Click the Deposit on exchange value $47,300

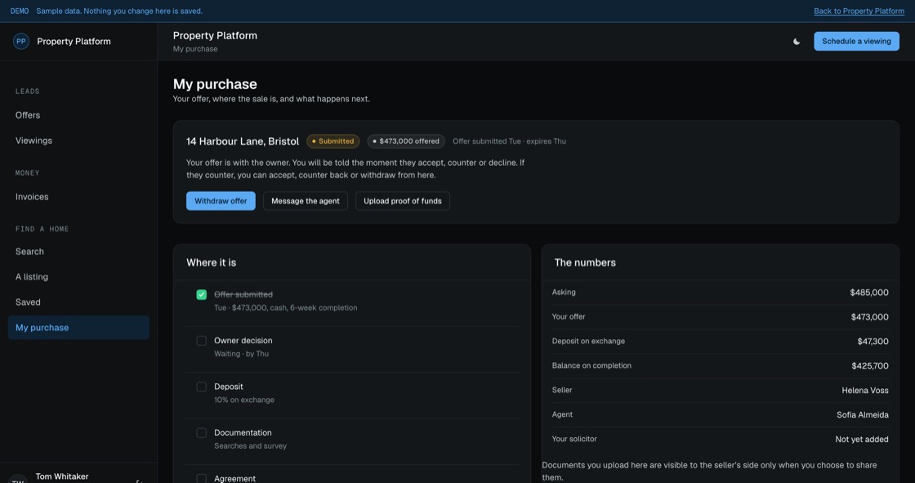coord(873,342)
